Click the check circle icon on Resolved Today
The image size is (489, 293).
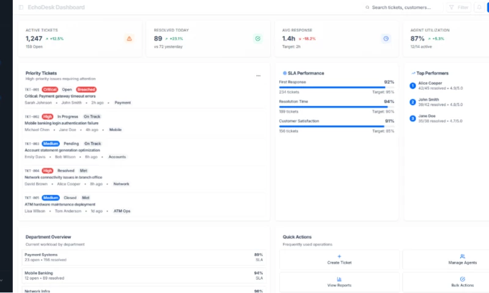tap(258, 38)
